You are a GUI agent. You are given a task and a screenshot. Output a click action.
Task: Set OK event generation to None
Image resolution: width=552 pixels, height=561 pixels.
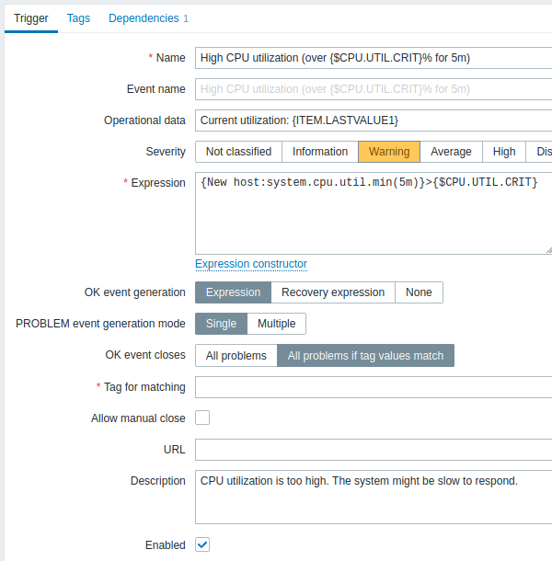coord(419,292)
